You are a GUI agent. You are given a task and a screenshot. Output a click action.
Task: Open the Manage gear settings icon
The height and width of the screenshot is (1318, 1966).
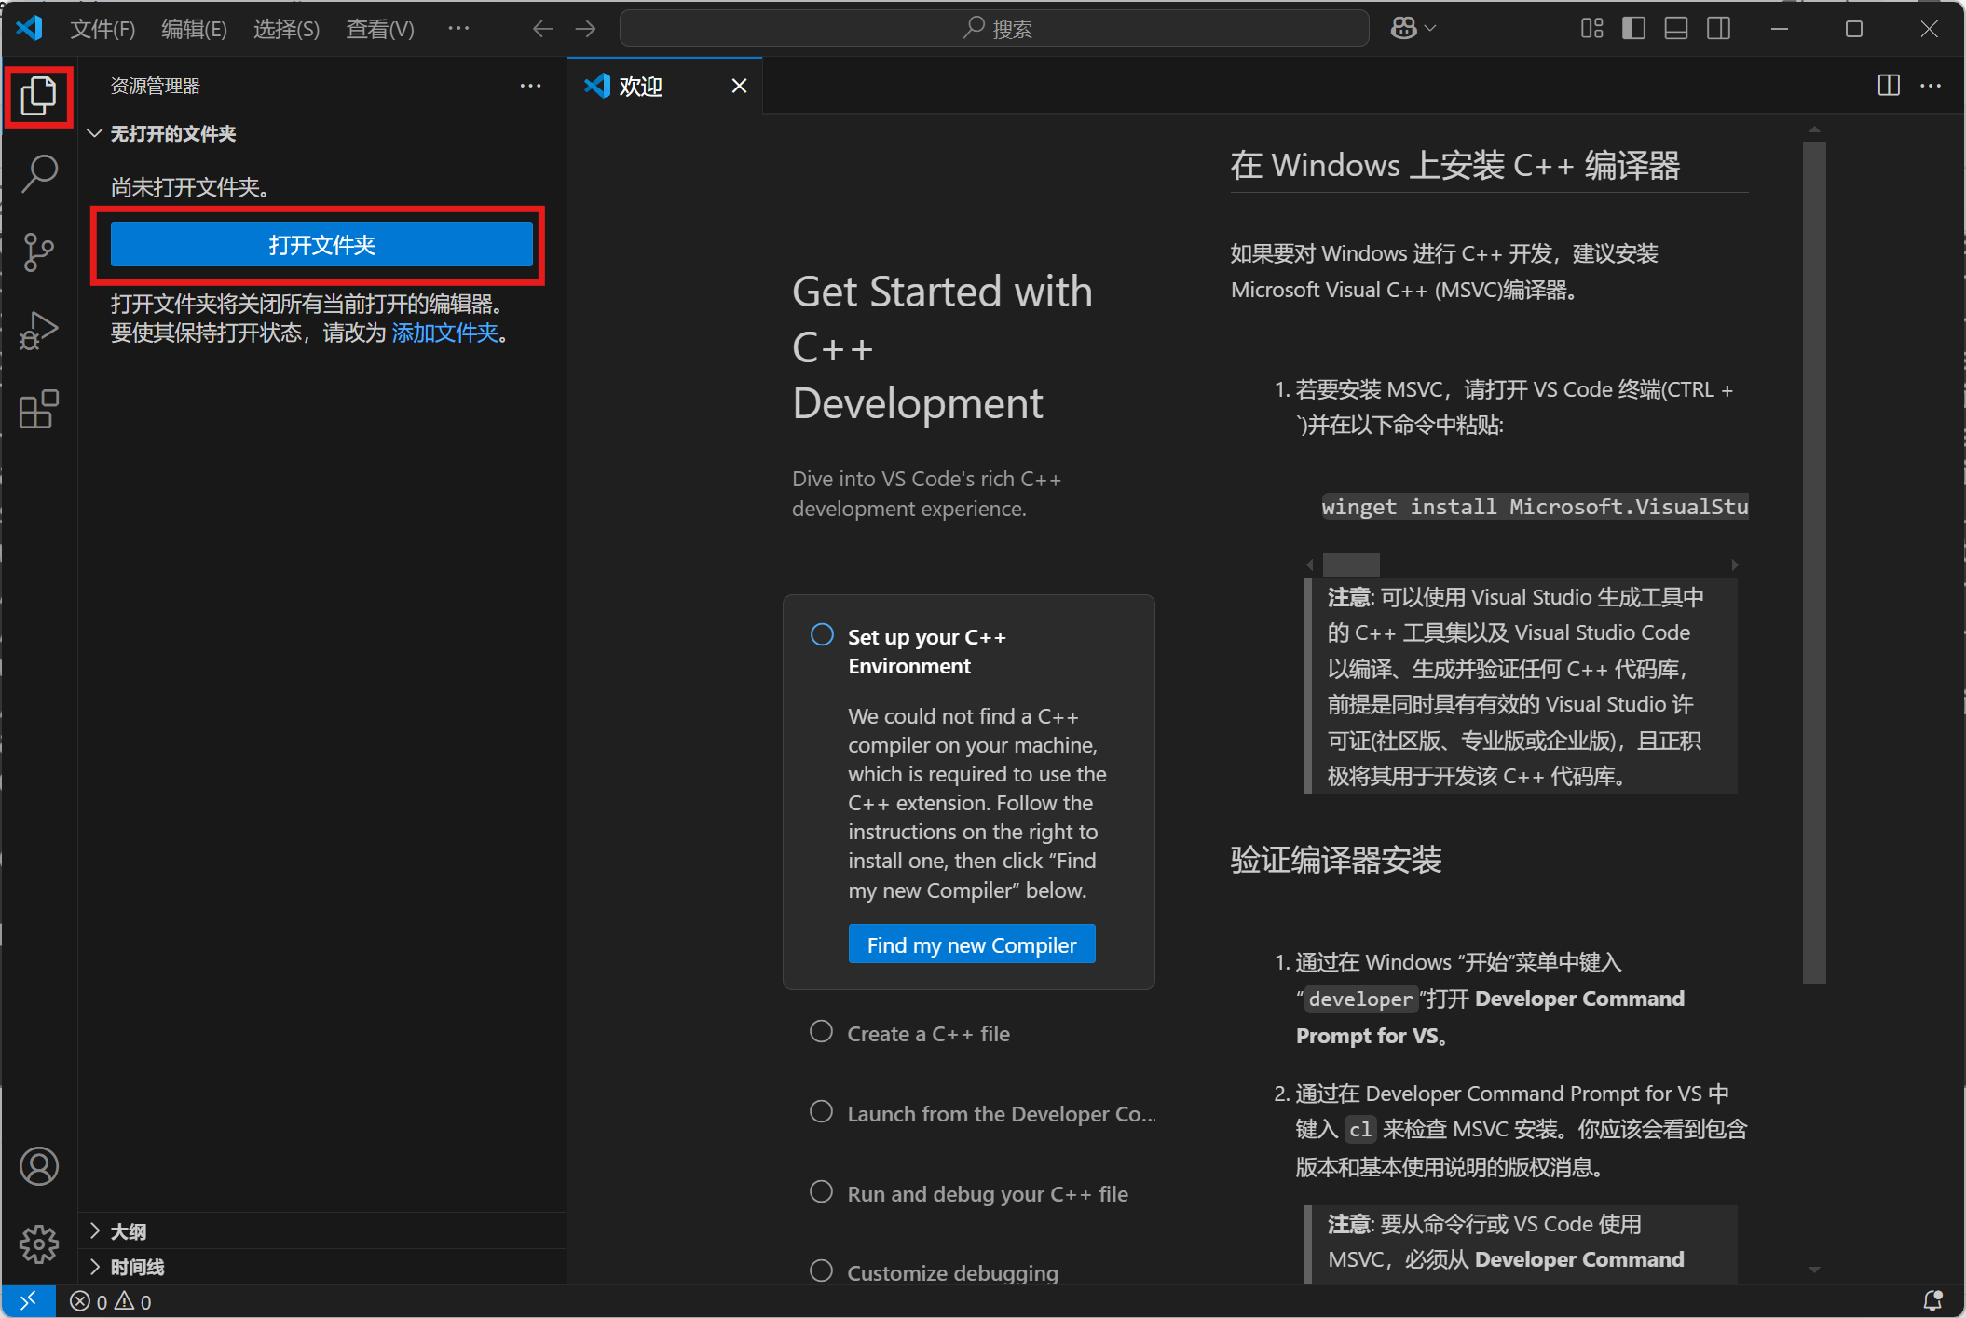coord(39,1243)
